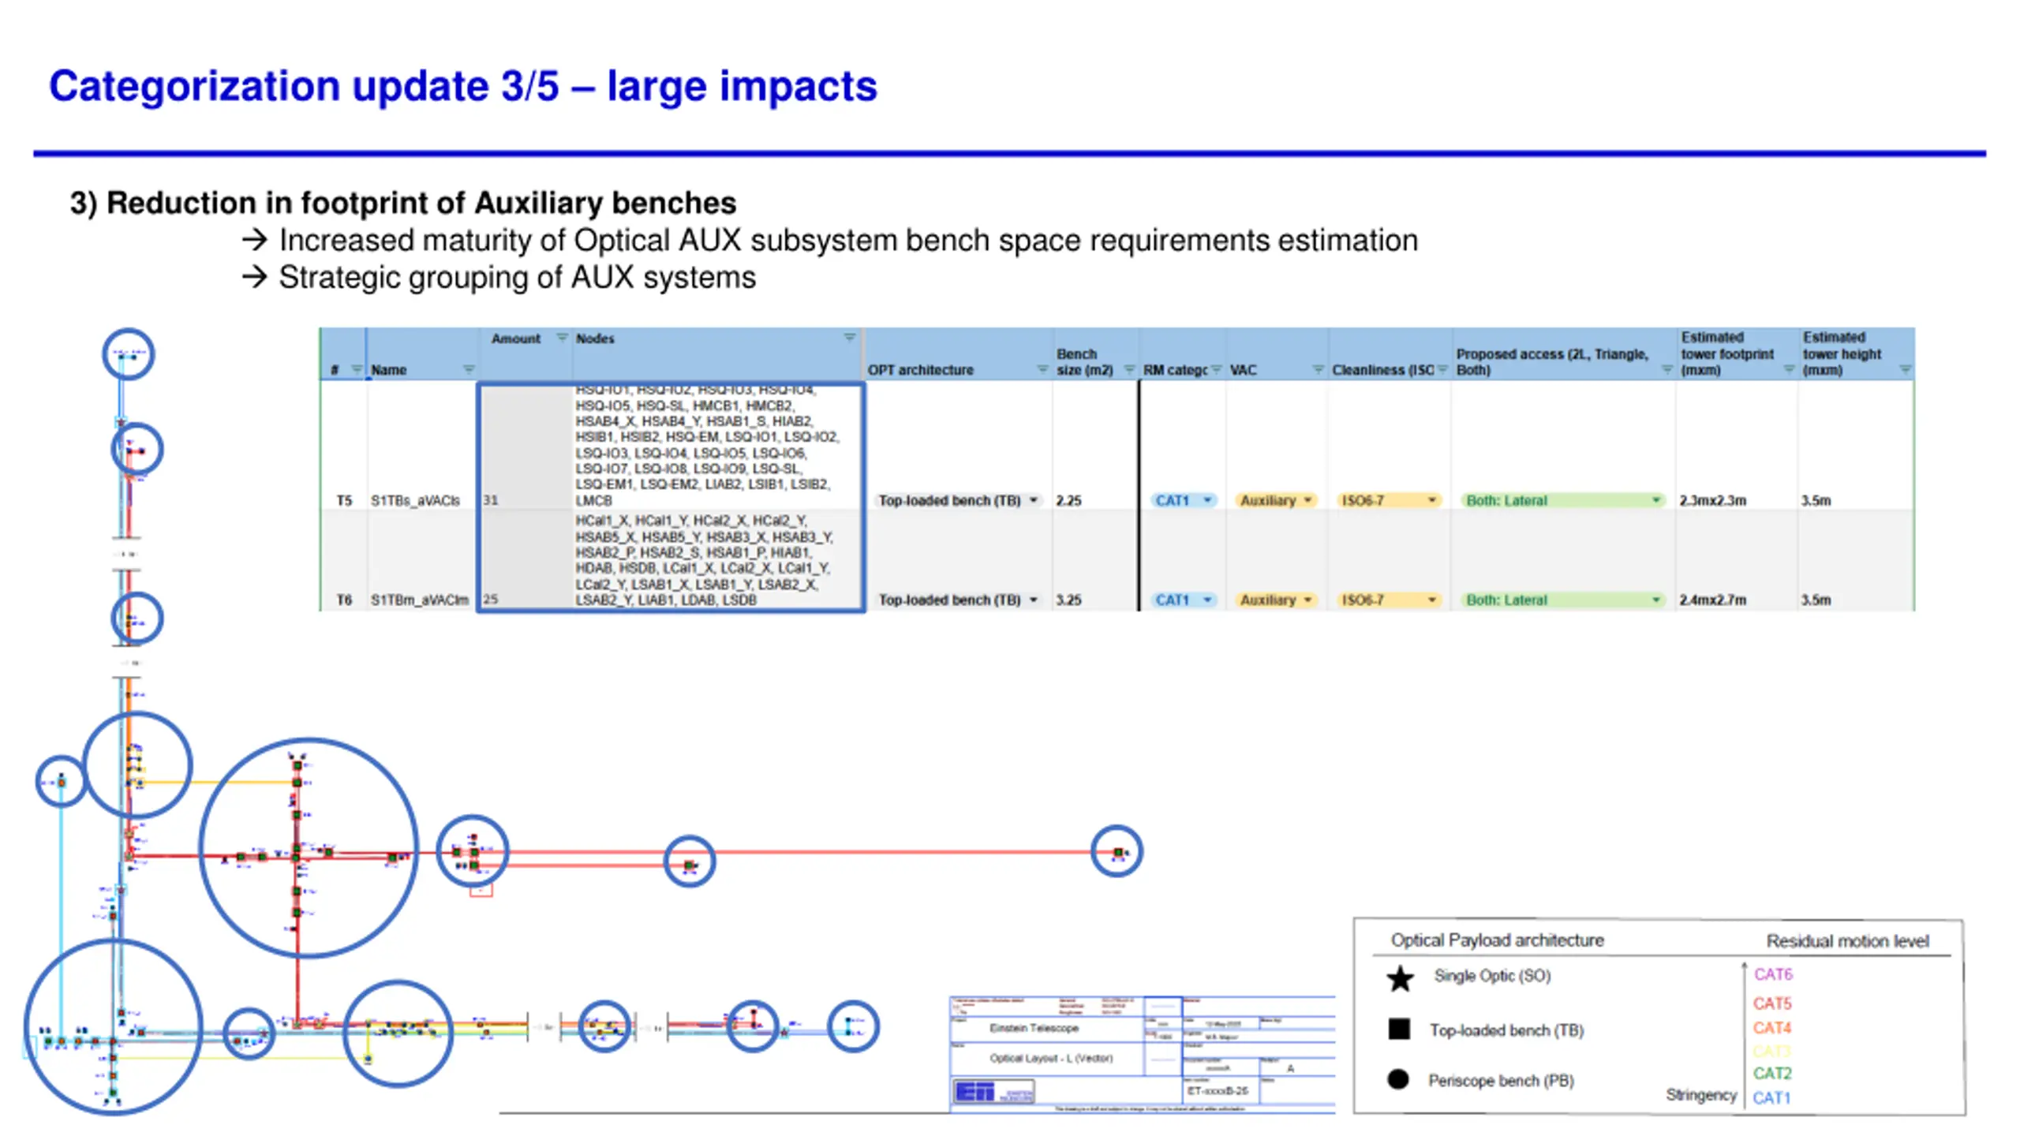Click the 3.5m tower height in row T6
The image size is (2020, 1136).
click(1816, 600)
